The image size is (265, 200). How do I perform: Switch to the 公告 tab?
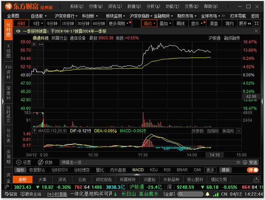pos(82,180)
